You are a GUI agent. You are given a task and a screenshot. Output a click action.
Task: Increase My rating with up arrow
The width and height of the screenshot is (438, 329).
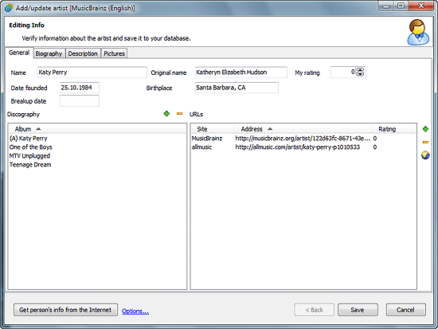pos(360,70)
